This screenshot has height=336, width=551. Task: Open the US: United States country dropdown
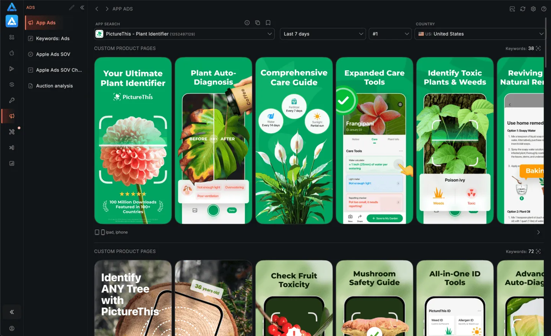[x=480, y=34]
